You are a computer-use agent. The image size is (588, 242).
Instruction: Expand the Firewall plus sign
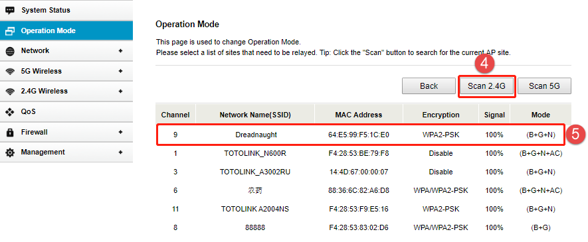120,132
